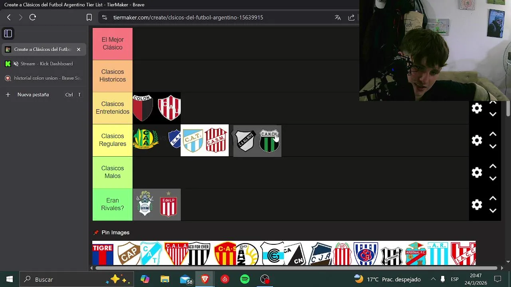Open the Windows Start menu
Viewport: 511px width, 287px height.
pyautogui.click(x=10, y=279)
